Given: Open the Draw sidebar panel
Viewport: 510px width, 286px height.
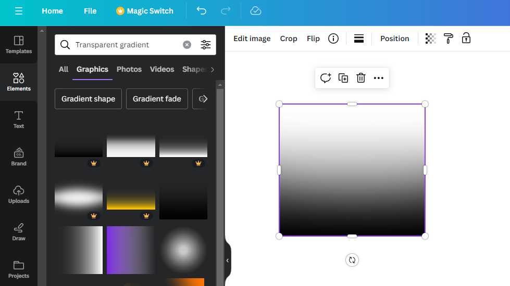Looking at the screenshot, I should (x=19, y=232).
